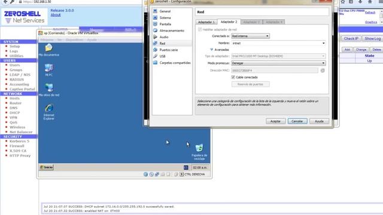Image resolution: width=383 pixels, height=215 pixels.
Task: Open Papelera de reciclaje icon
Action: click(199, 152)
